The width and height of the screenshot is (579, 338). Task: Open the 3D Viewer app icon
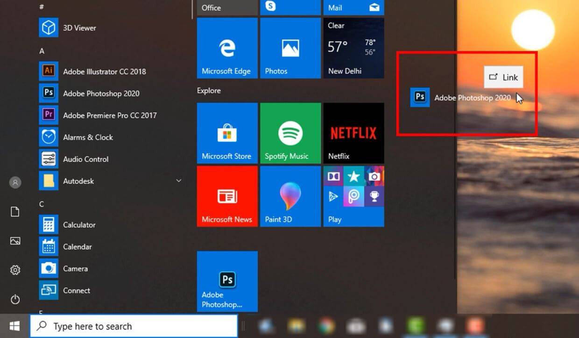coord(49,28)
